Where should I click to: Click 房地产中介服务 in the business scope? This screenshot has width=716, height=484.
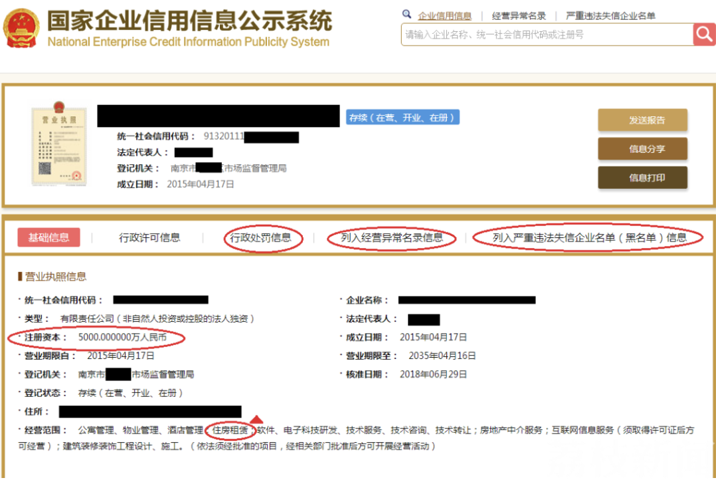click(511, 430)
